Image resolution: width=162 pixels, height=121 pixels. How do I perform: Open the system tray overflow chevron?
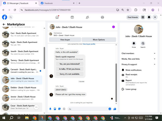(125, 118)
